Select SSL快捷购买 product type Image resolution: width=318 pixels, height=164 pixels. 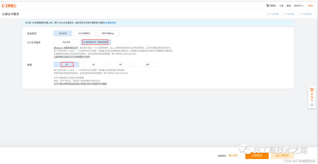click(x=84, y=34)
